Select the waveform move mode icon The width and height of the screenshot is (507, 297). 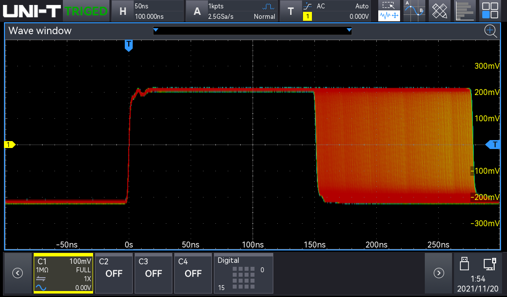click(x=389, y=16)
